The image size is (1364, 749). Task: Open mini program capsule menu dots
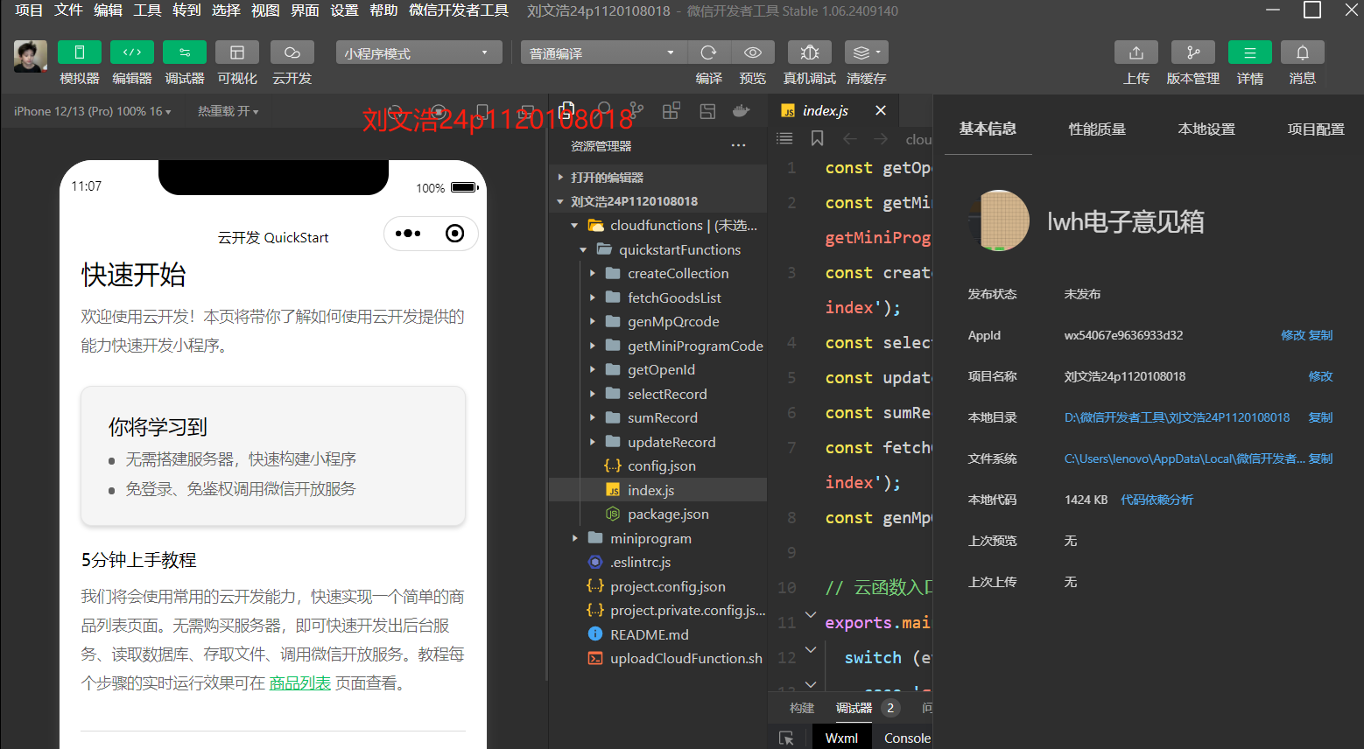[x=408, y=234]
